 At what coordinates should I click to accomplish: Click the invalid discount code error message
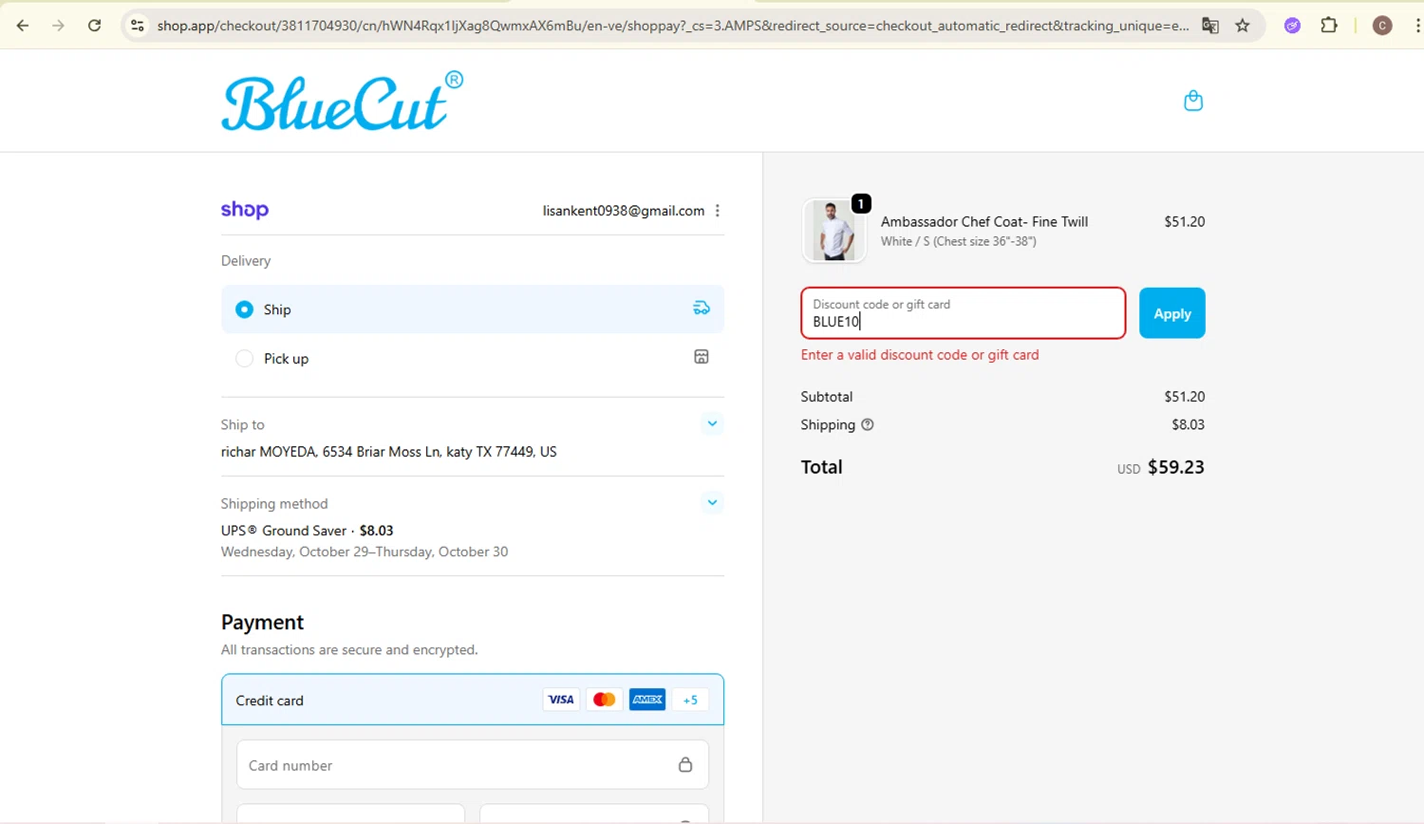[920, 355]
